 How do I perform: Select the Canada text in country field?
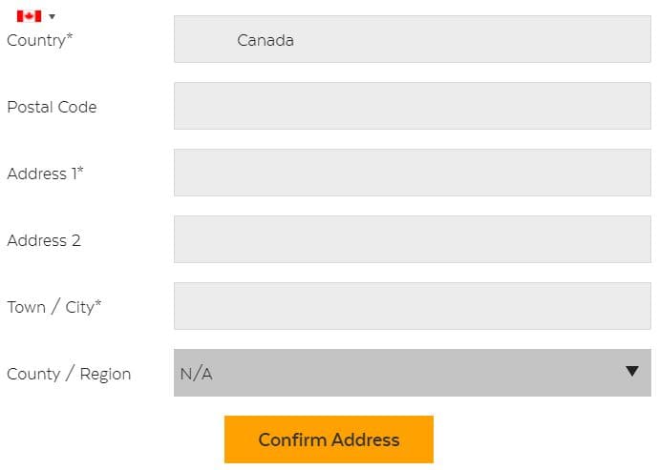(266, 40)
